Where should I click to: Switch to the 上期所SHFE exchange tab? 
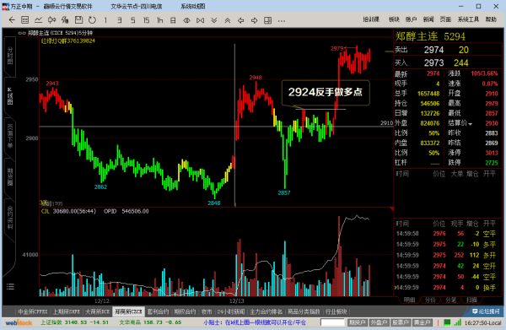[x=66, y=311]
